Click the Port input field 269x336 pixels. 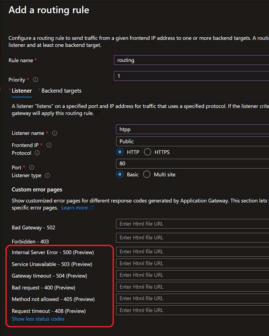pos(192,164)
